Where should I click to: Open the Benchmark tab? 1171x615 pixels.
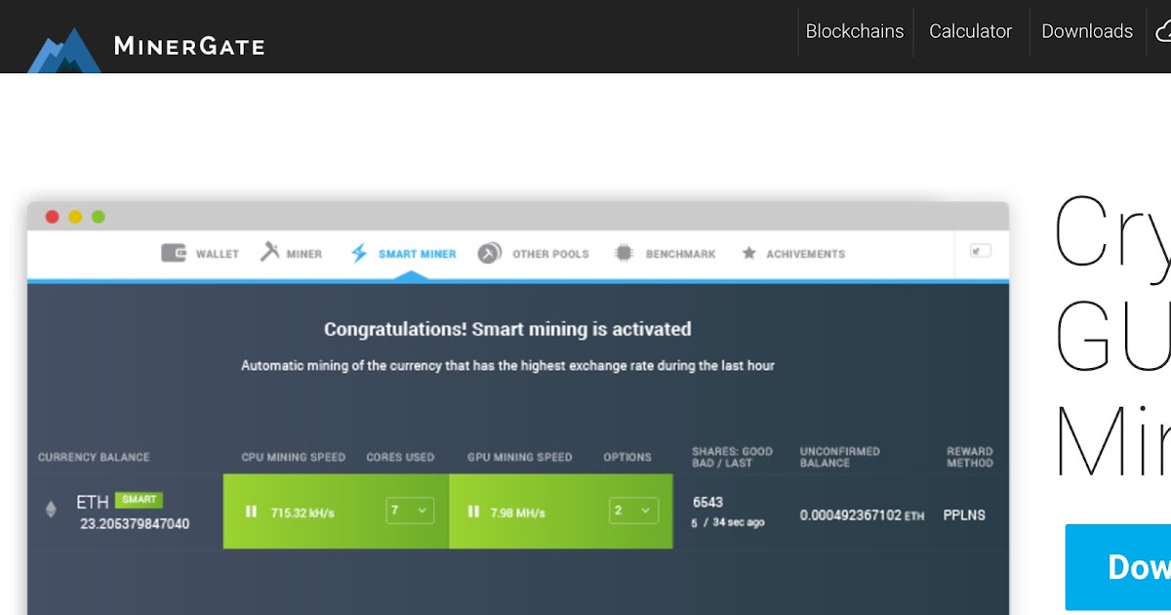(680, 254)
